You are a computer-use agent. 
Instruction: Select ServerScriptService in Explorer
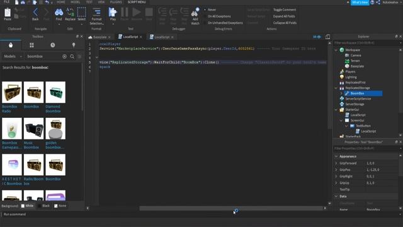[x=358, y=98]
